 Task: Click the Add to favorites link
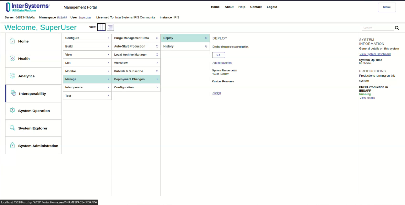(x=222, y=63)
